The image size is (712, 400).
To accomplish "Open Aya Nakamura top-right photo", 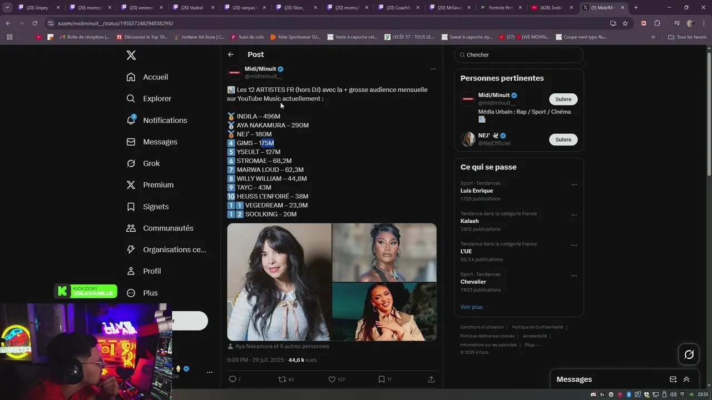I will pos(384,252).
